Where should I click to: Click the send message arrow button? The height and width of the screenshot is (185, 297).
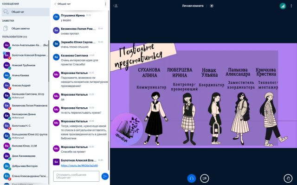tap(105, 176)
